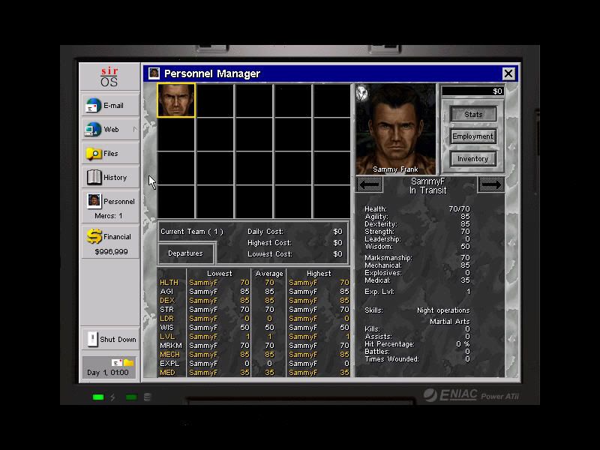Click the moon icon on the portrait
This screenshot has width=600, height=450.
362,92
